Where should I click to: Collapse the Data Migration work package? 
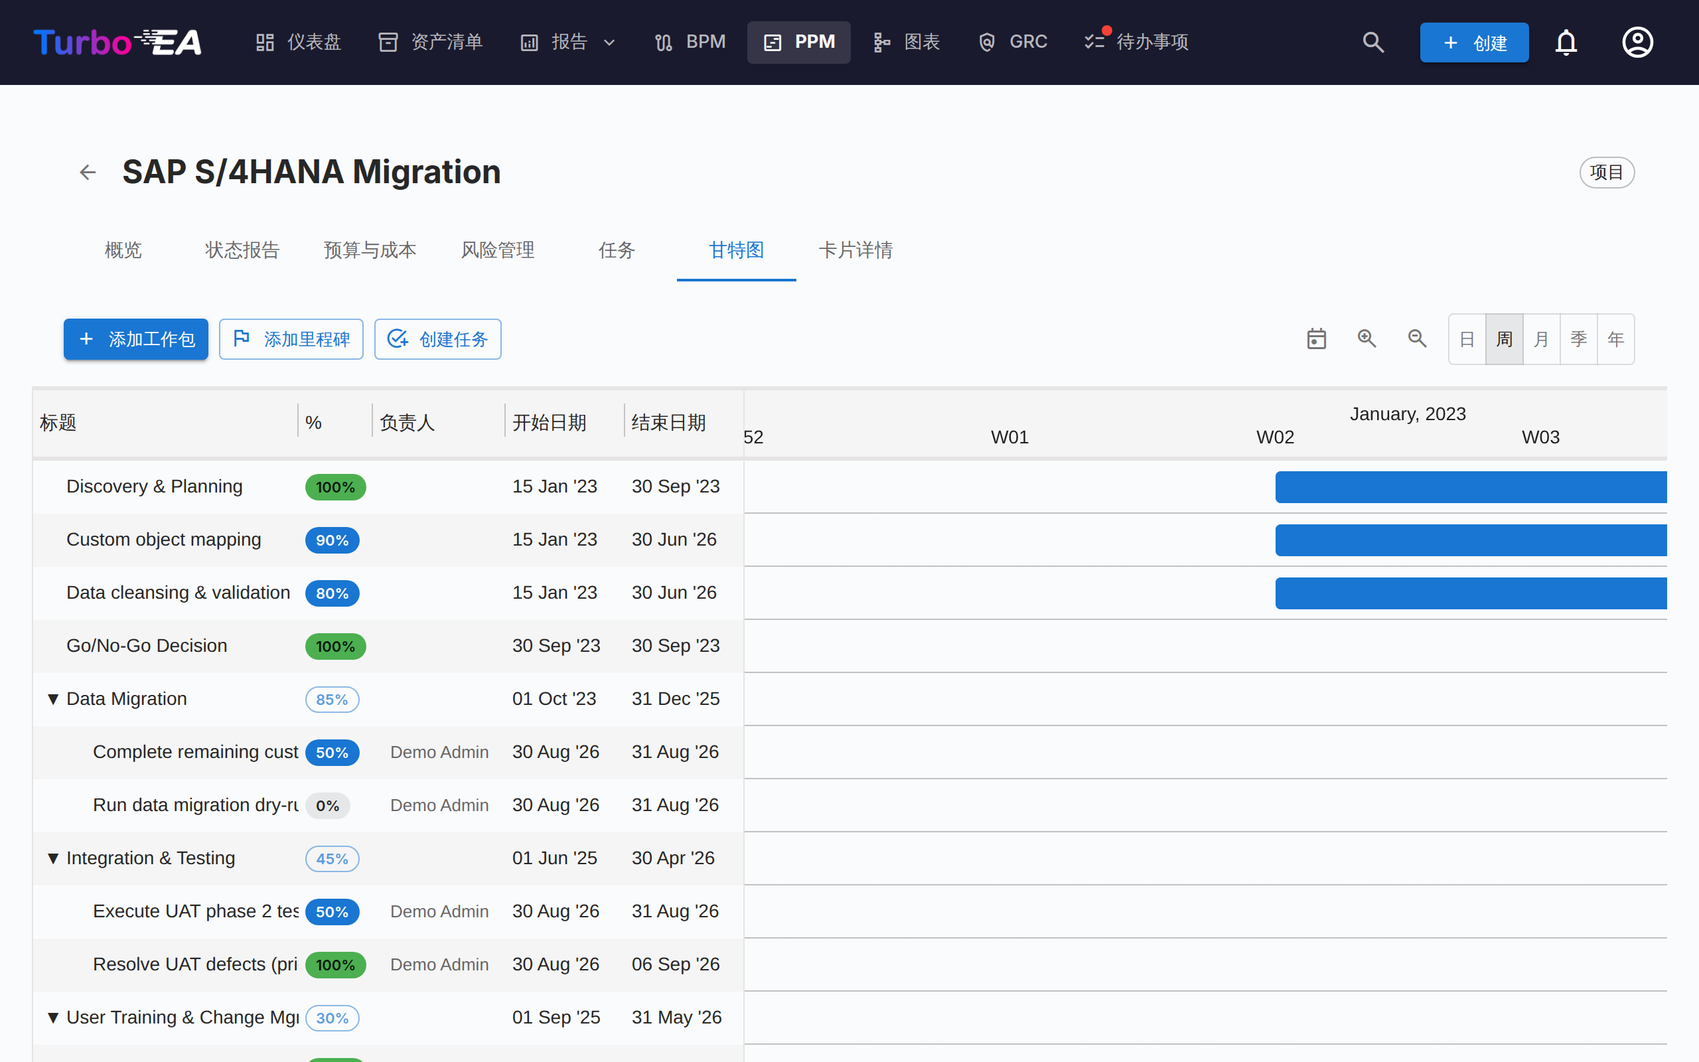click(x=52, y=699)
